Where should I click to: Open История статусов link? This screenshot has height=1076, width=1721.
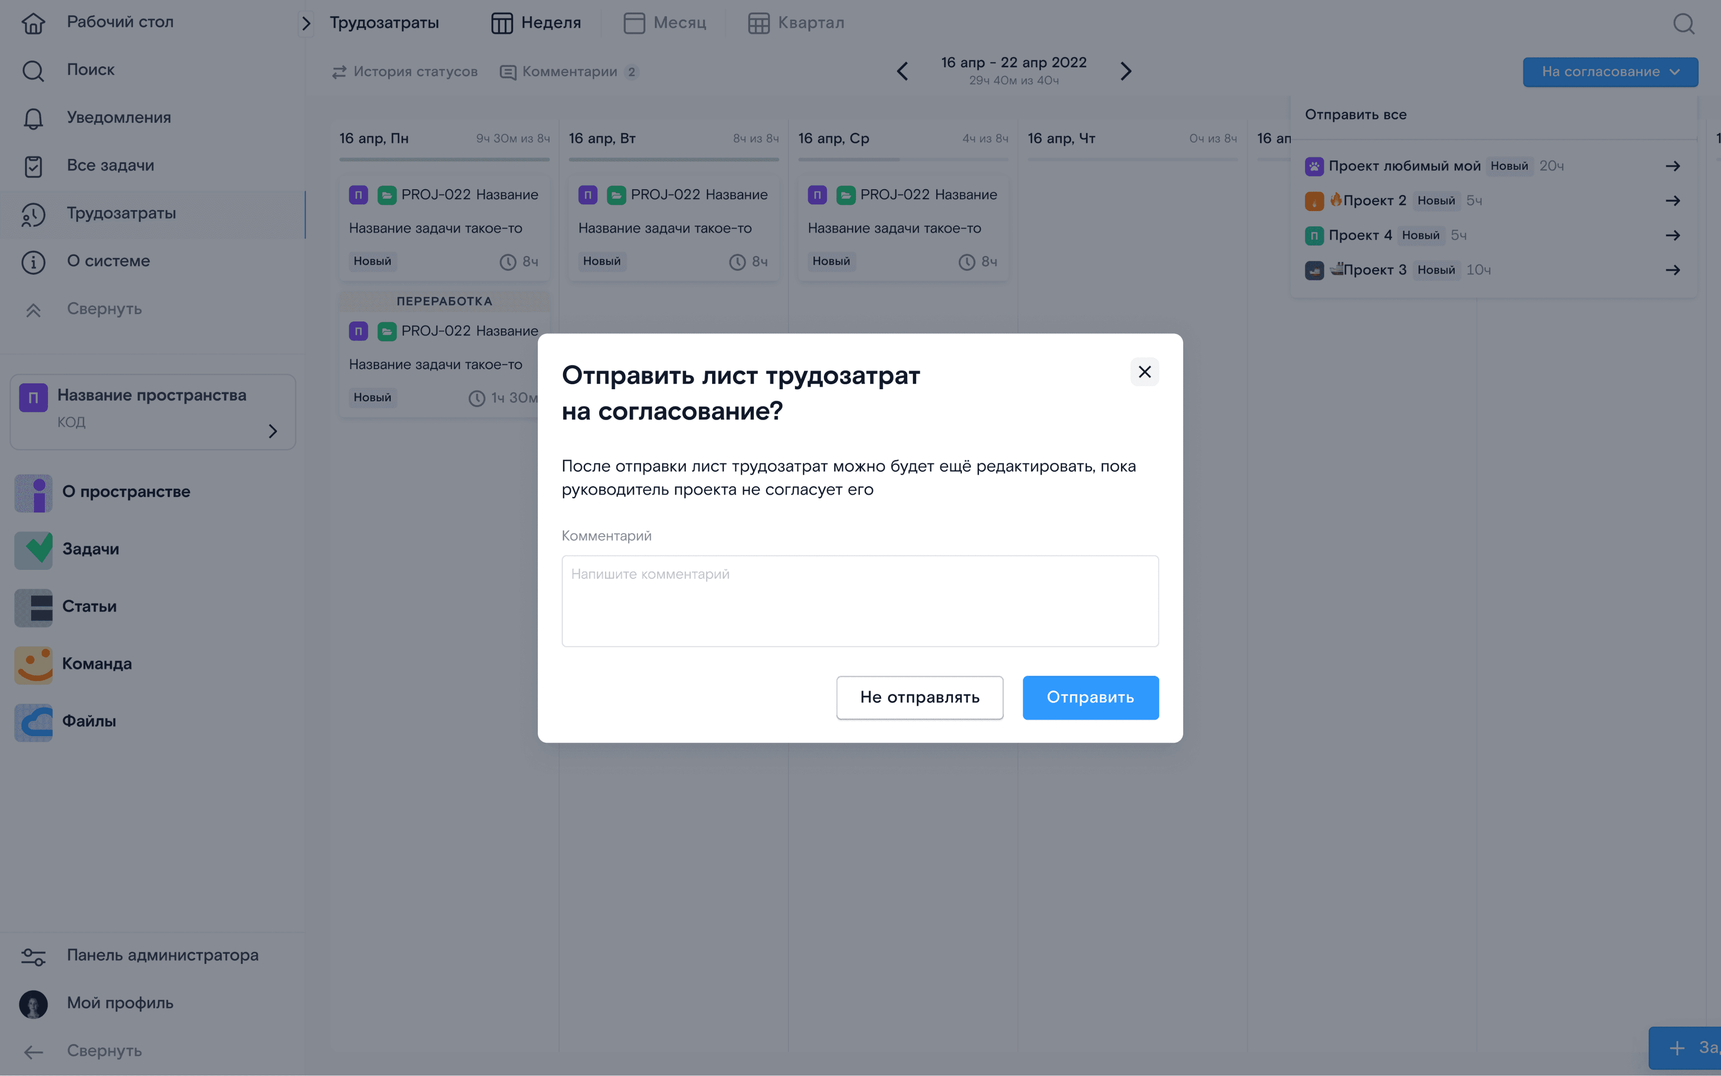[x=405, y=72]
